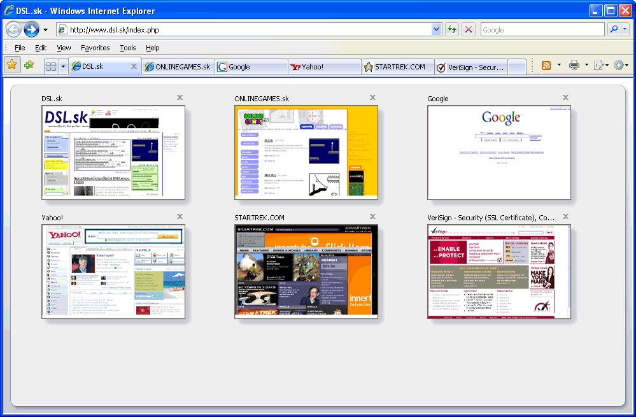Refresh the page with green arrows icon
The height and width of the screenshot is (417, 636).
click(x=452, y=30)
